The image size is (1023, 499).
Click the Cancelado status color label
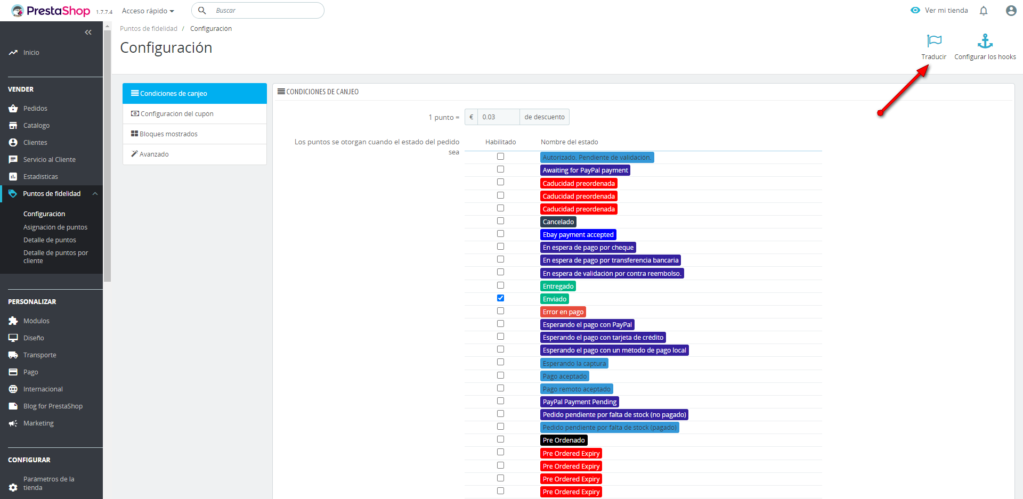click(558, 222)
